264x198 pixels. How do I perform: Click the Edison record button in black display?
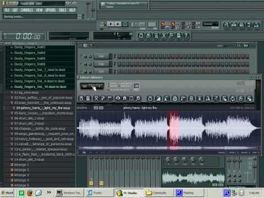point(100,86)
